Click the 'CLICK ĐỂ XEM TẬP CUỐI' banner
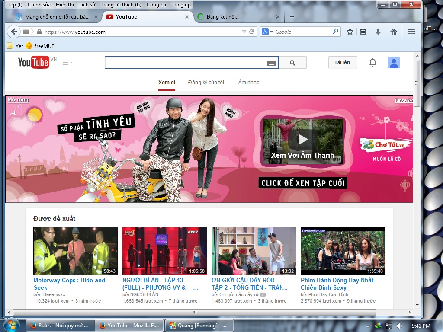The height and width of the screenshot is (332, 443). (x=303, y=183)
